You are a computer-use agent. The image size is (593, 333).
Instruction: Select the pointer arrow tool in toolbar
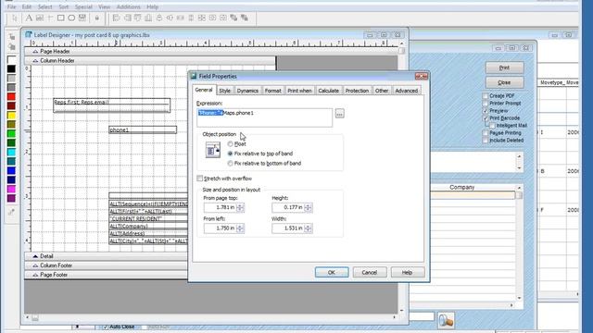pyautogui.click(x=15, y=18)
